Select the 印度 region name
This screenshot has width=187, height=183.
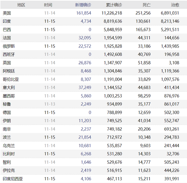[x=7, y=21]
